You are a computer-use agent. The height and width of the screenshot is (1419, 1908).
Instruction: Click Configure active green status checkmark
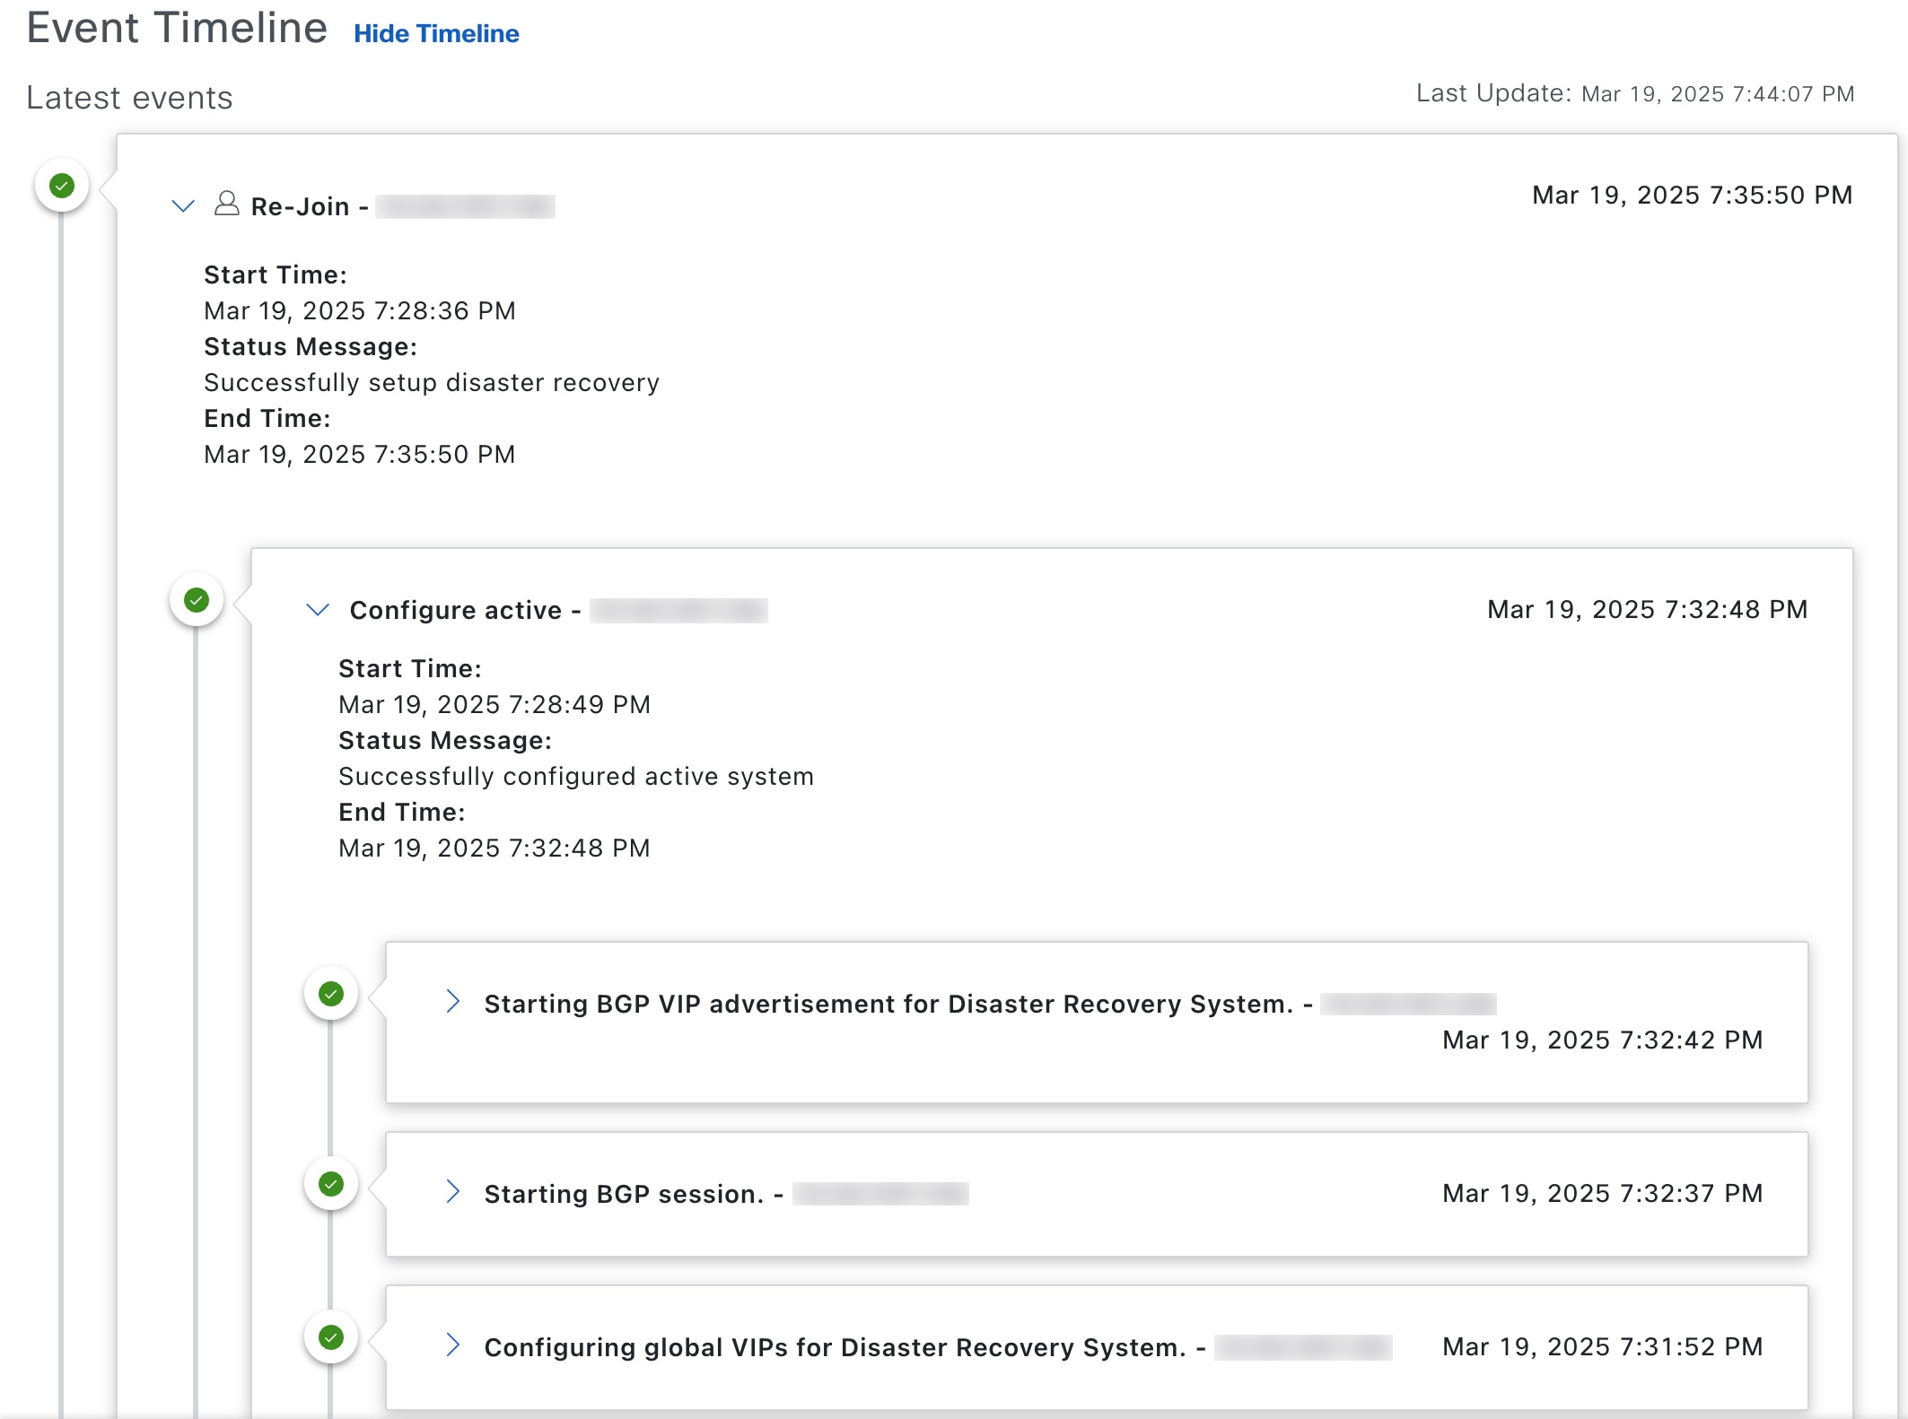(x=197, y=600)
